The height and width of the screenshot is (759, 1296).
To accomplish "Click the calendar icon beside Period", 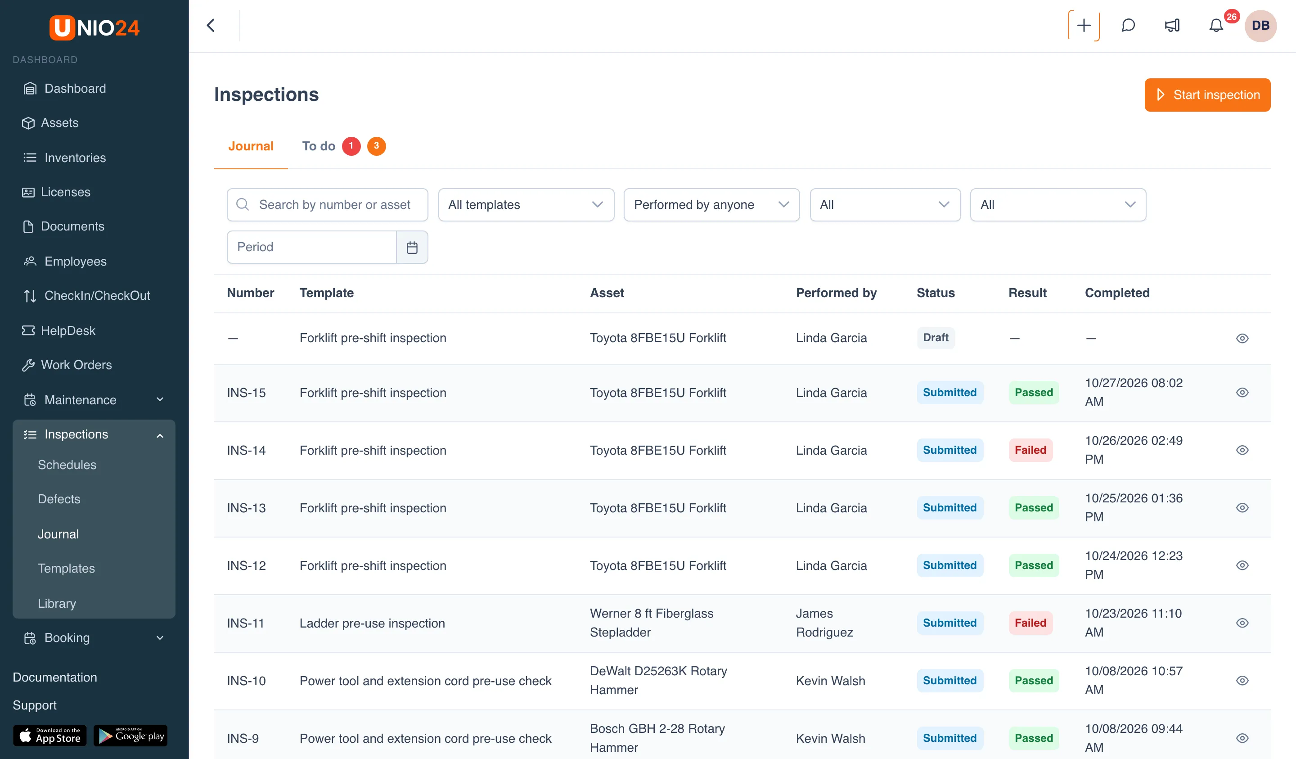I will (412, 247).
